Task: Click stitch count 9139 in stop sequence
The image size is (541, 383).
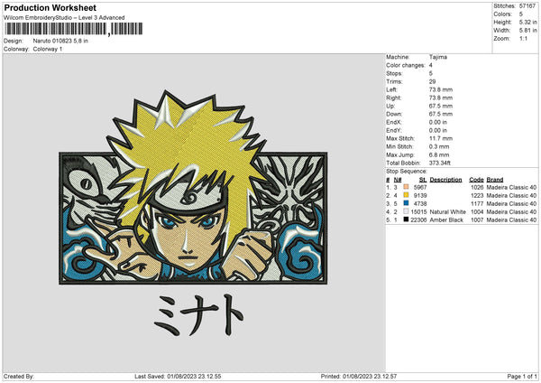Action: coord(420,196)
